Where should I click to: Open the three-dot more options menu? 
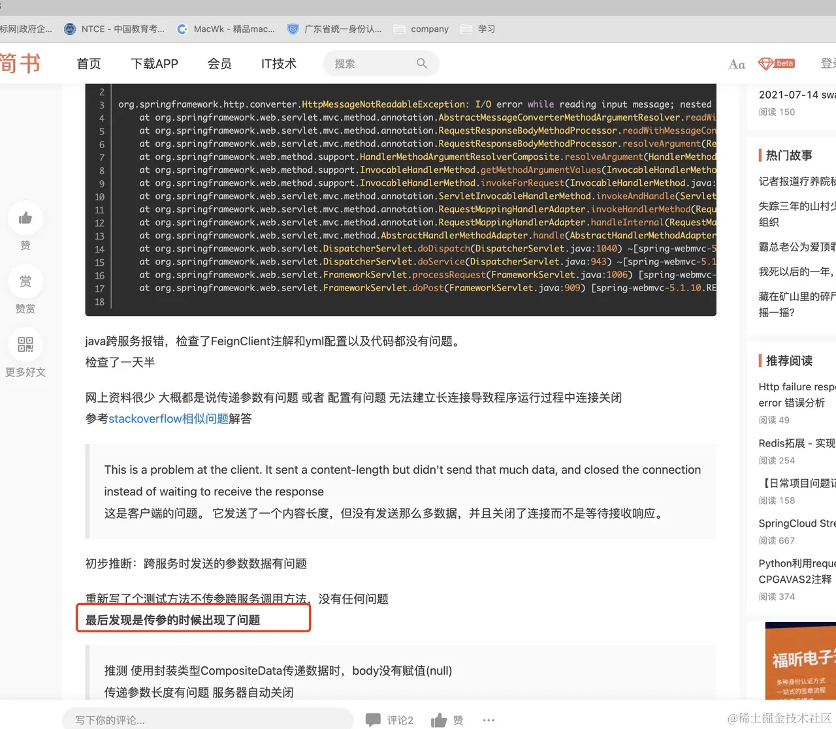pos(489,720)
